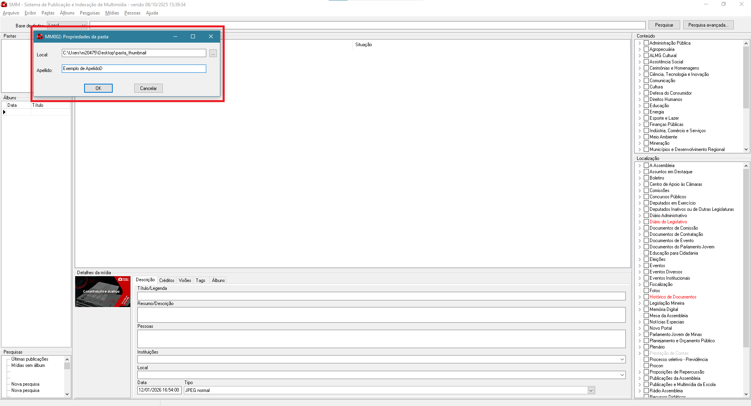
Task: Expand the Cultura tree node
Action: pyautogui.click(x=640, y=87)
